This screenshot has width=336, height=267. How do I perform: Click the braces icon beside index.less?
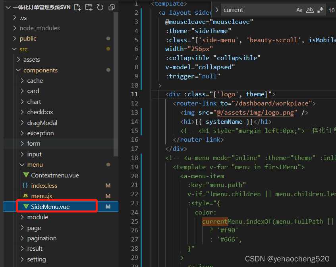[x=25, y=185]
